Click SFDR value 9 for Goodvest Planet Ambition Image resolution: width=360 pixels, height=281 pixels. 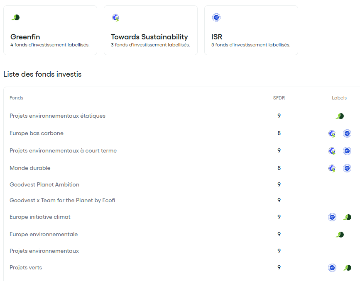(279, 184)
